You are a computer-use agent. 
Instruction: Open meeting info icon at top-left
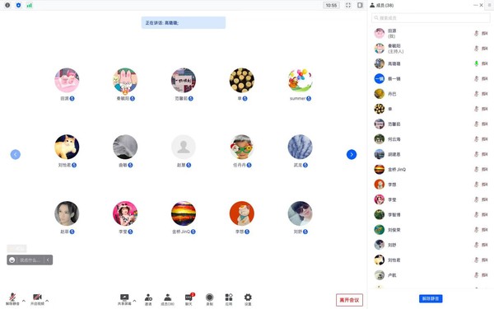7,6
